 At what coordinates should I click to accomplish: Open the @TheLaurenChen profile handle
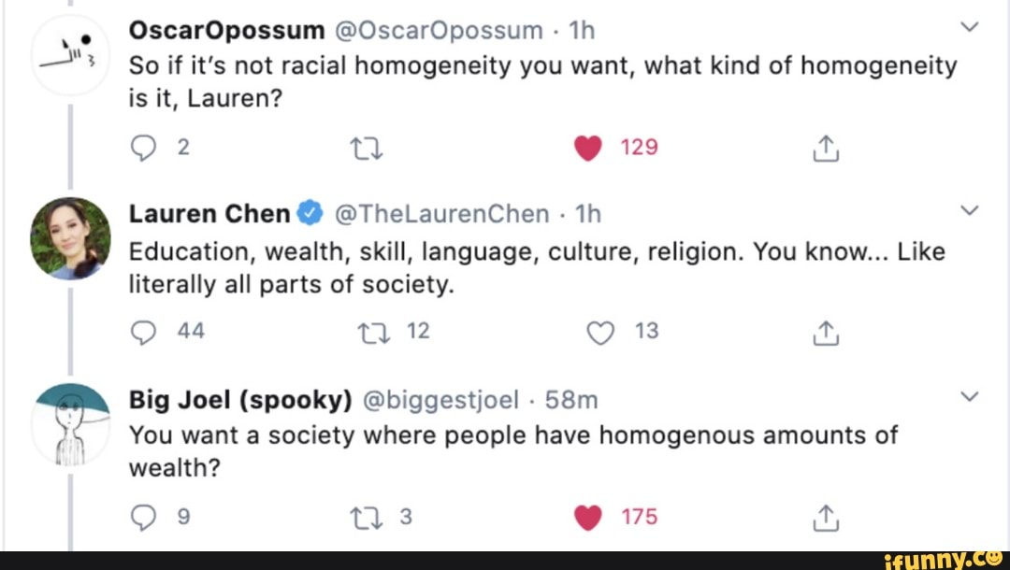pos(440,214)
